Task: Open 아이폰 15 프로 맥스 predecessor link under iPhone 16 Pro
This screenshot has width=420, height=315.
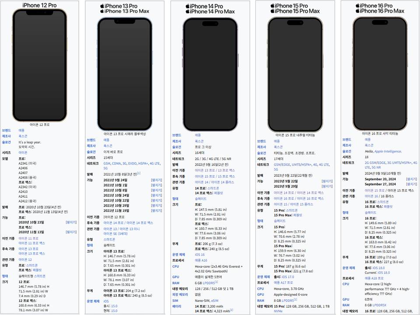Action: tap(401, 190)
